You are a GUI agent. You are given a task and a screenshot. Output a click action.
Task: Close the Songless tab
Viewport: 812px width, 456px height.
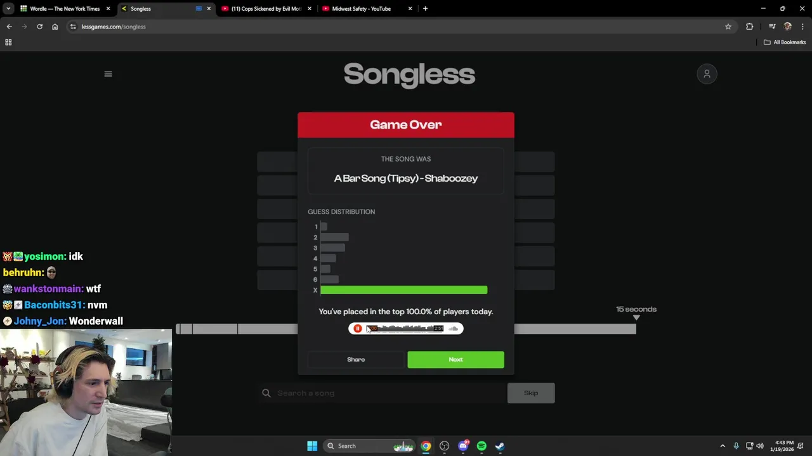[x=209, y=9]
